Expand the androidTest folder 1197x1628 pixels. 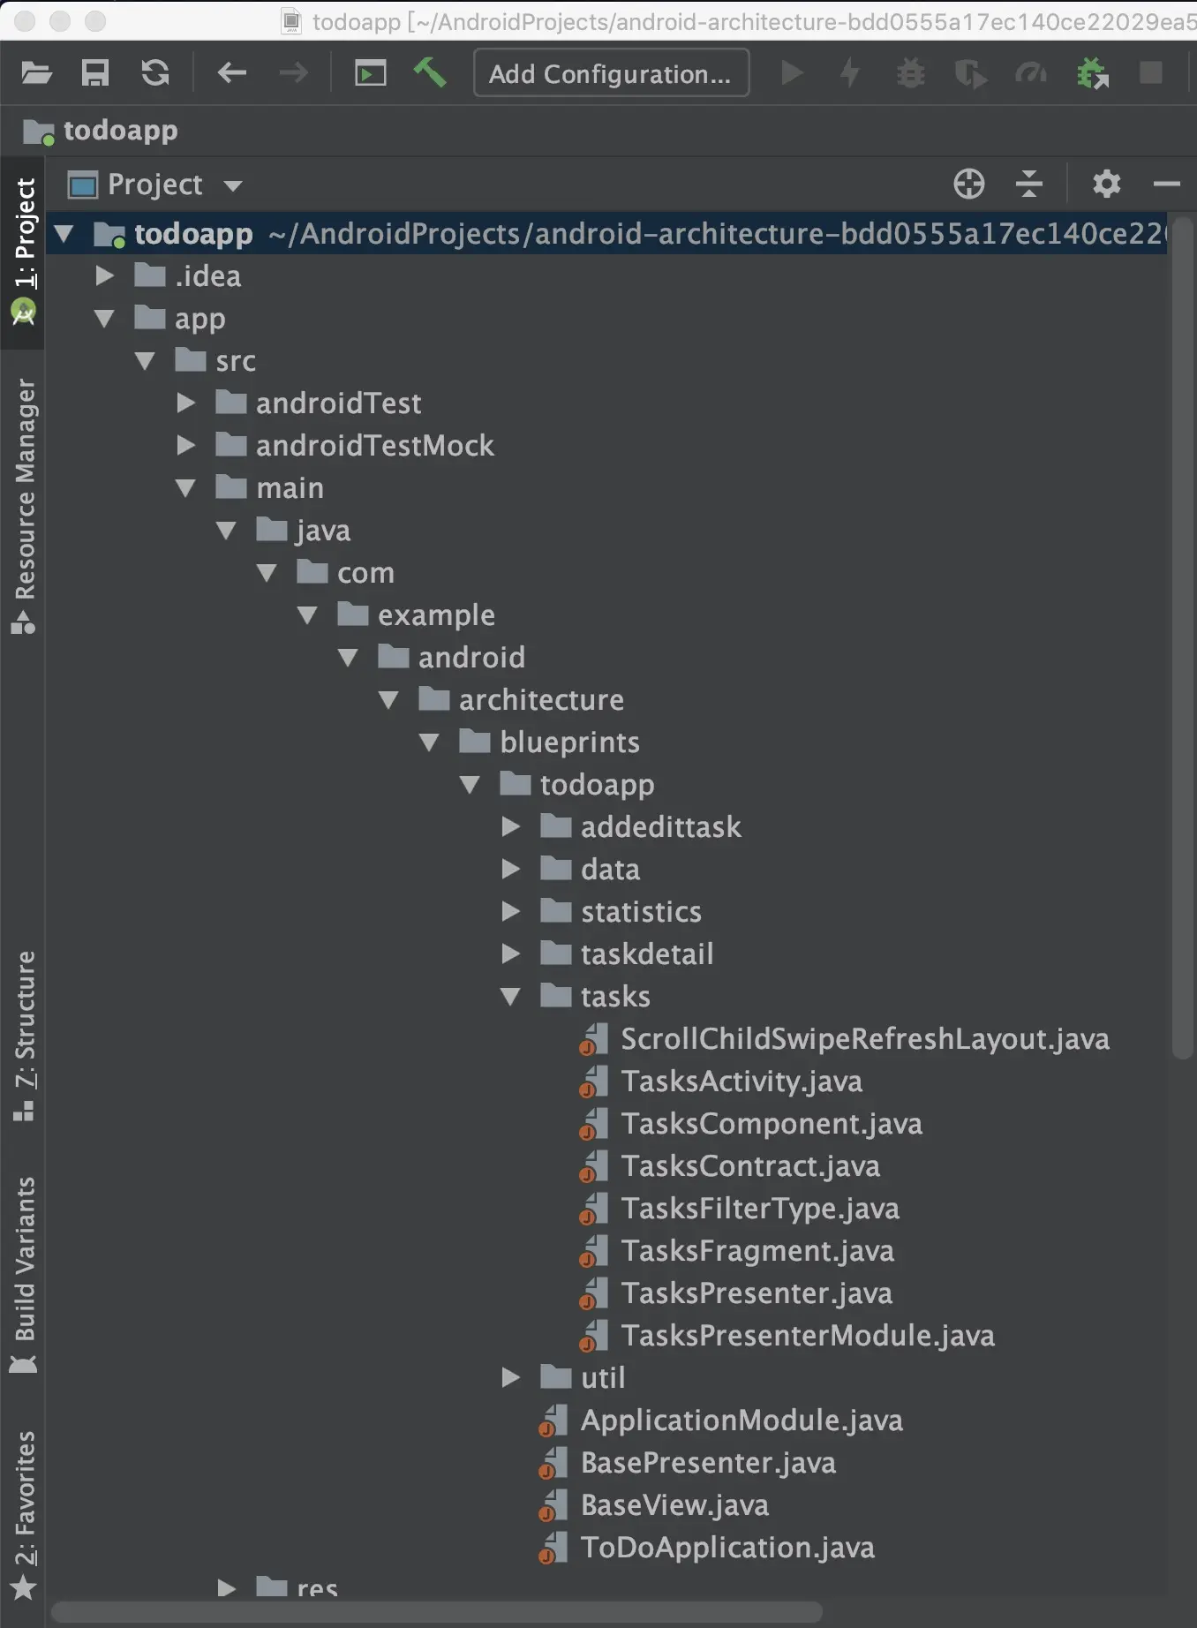coord(185,403)
